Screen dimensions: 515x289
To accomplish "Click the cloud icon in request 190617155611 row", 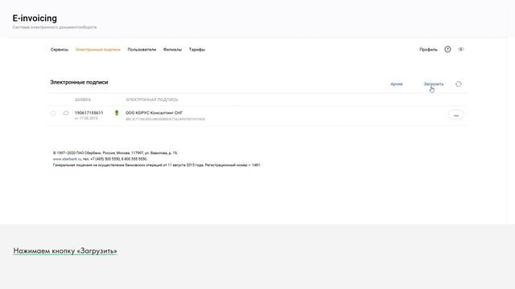I will 66,112.
